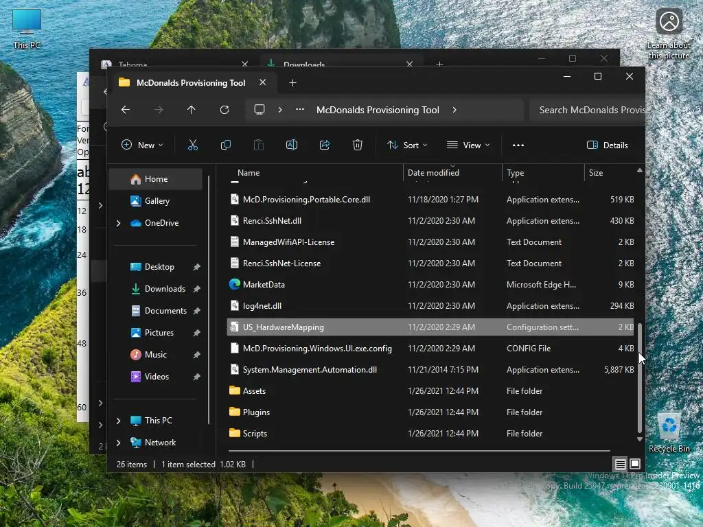Image resolution: width=703 pixels, height=527 pixels.
Task: Open Music in quick access
Action: coord(156,355)
